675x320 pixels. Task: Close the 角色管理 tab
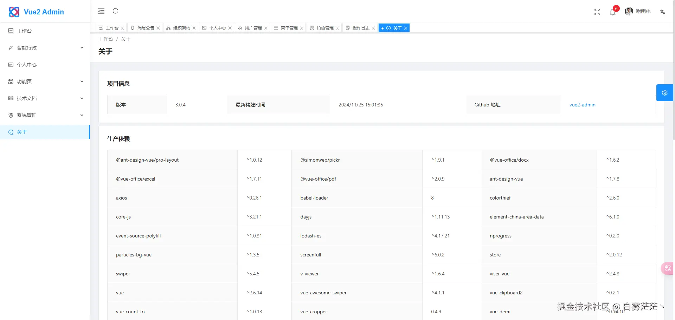coord(337,28)
